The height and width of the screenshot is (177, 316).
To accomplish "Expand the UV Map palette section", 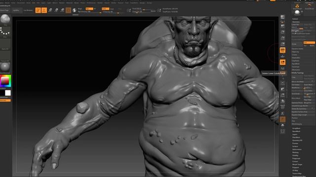I will click(295, 171).
